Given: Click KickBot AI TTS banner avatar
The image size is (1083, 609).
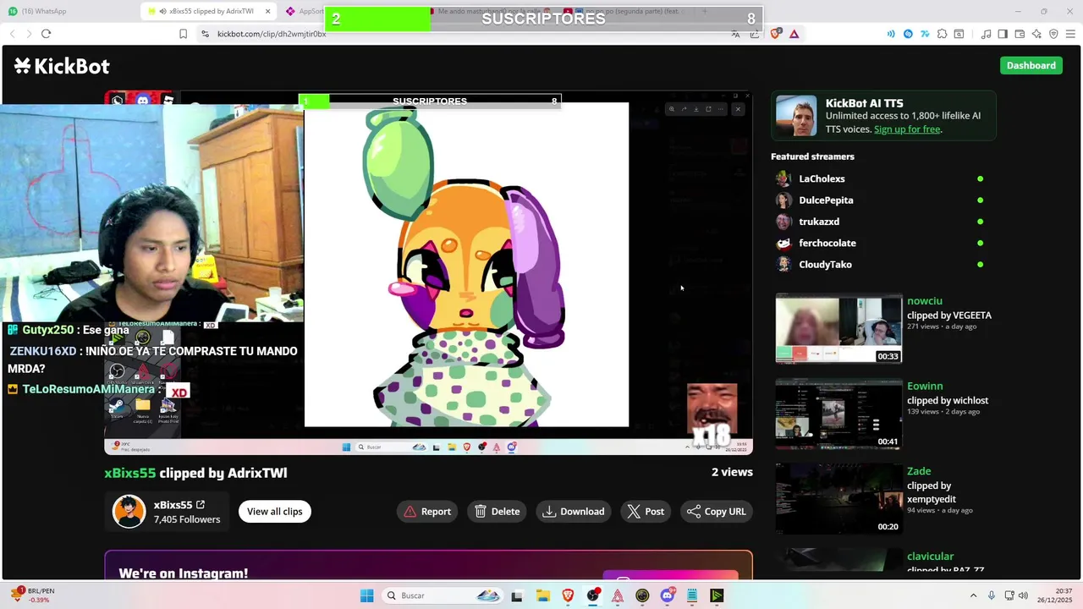Looking at the screenshot, I should pyautogui.click(x=796, y=116).
